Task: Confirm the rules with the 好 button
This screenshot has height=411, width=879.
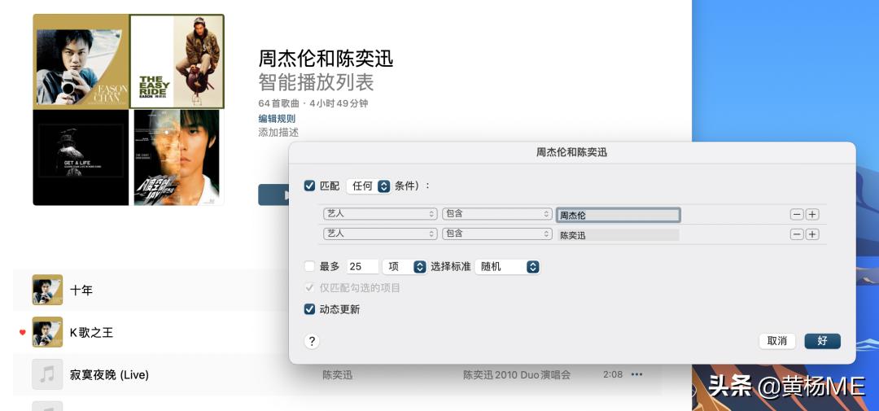Action: pyautogui.click(x=822, y=341)
